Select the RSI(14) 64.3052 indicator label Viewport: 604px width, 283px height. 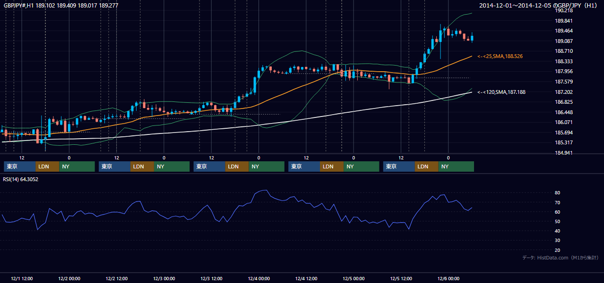(21, 179)
